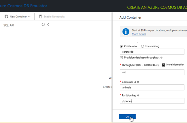Click the OK button
This screenshot has width=187, height=123.
click(127, 116)
